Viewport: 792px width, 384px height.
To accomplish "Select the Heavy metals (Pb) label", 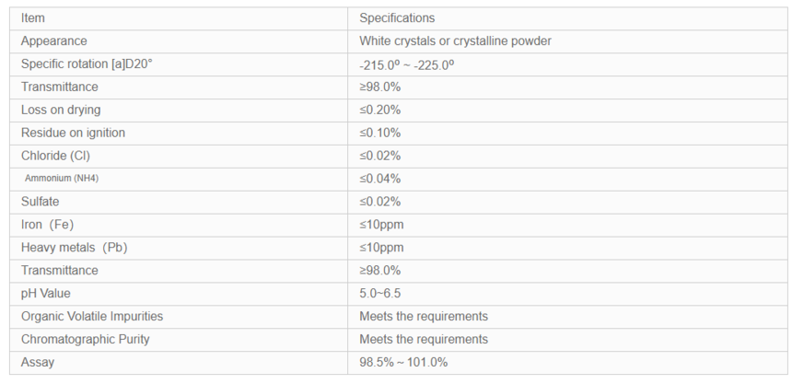I will [74, 248].
